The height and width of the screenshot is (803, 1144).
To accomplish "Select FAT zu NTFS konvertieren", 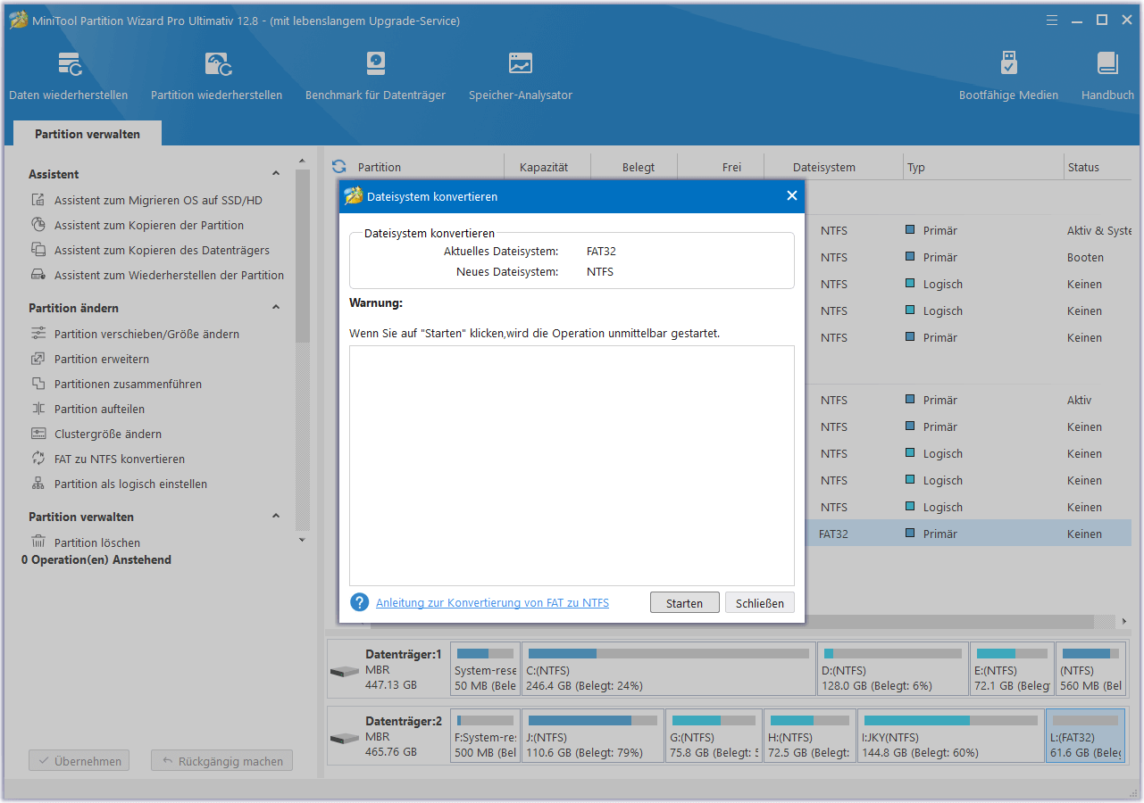I will pyautogui.click(x=119, y=459).
